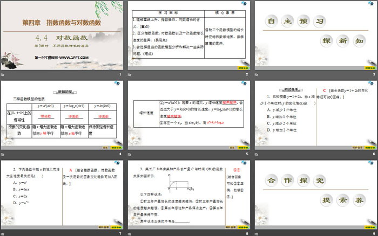This screenshot has height=236, width=378.
Task: Select slide 6 thumbnail 初试身手 question 1
Action: pyautogui.click(x=316, y=115)
